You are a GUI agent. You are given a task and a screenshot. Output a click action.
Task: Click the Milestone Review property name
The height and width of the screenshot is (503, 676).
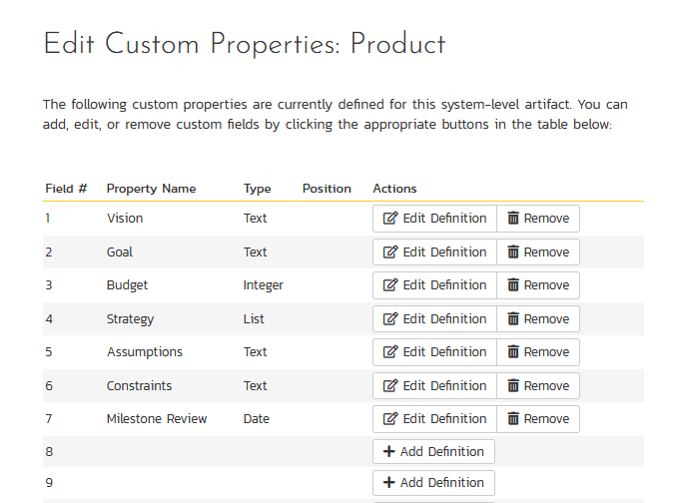pyautogui.click(x=157, y=419)
